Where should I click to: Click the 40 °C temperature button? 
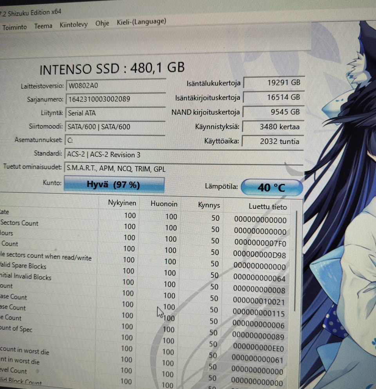(x=272, y=187)
